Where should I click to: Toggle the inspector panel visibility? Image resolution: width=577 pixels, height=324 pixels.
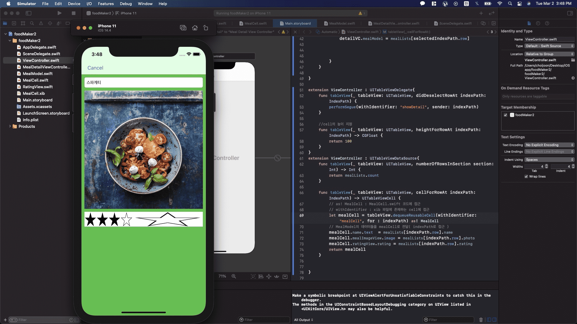(x=570, y=13)
